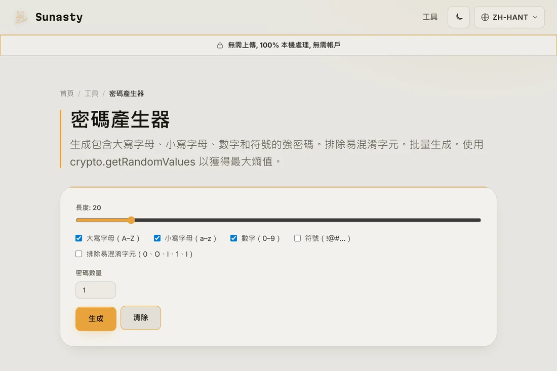Click the password length slider handle
The height and width of the screenshot is (371, 557).
click(131, 220)
